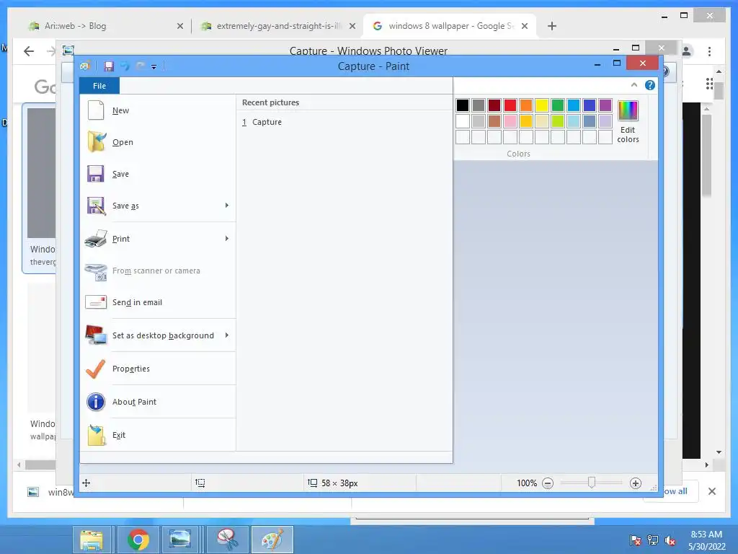
Task: Click the Save icon in Paint's quick access toolbar
Action: (x=109, y=66)
